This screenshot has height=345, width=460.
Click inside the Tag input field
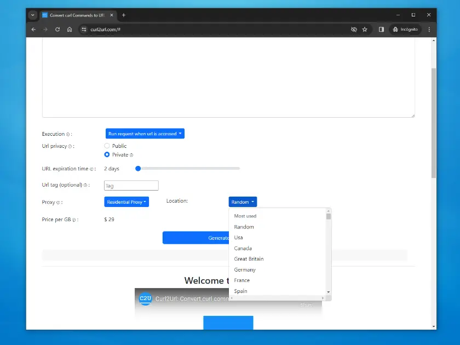131,185
